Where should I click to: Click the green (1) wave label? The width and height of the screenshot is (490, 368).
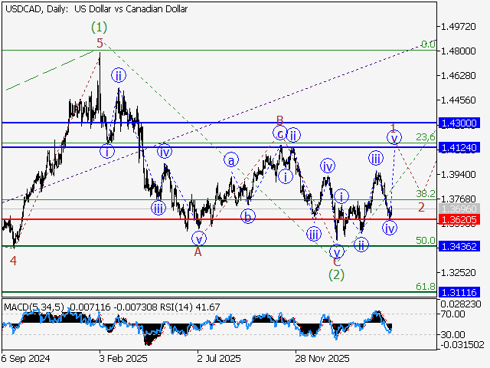click(x=100, y=26)
